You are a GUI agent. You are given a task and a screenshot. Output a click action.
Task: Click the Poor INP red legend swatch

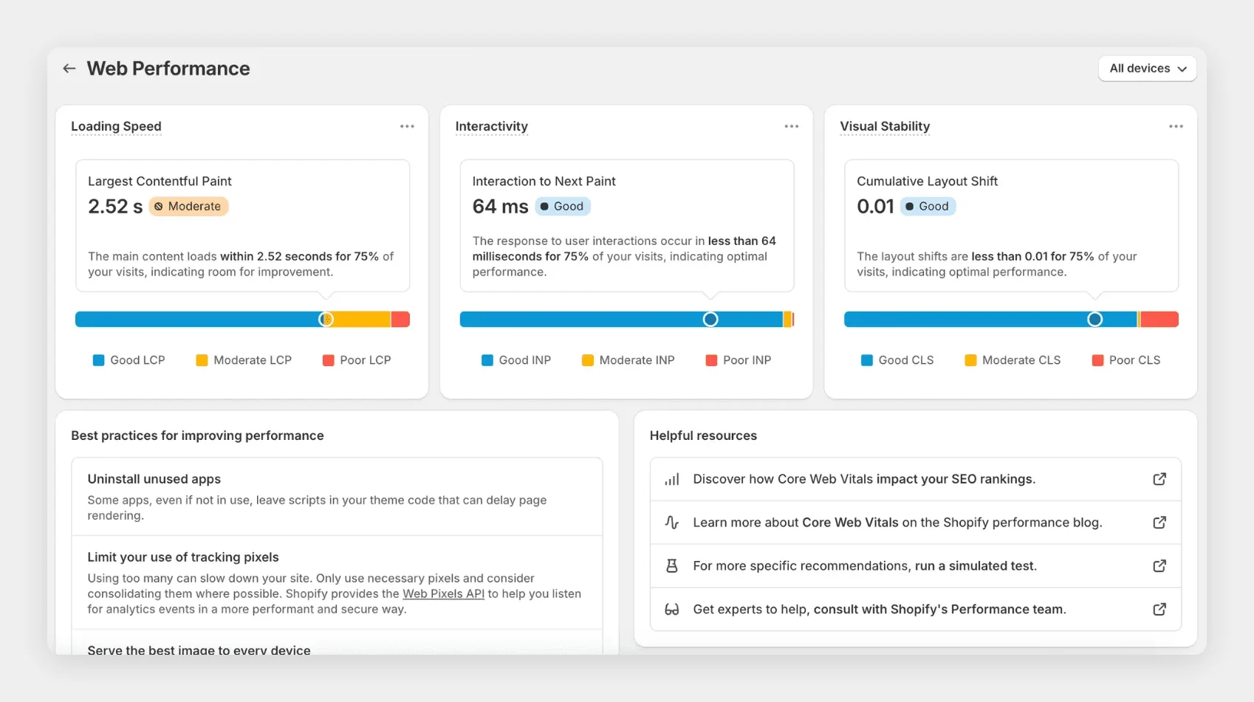pyautogui.click(x=711, y=360)
